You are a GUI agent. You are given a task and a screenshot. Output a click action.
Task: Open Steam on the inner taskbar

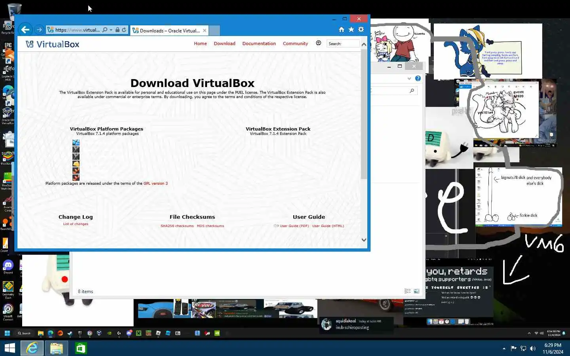(x=70, y=333)
